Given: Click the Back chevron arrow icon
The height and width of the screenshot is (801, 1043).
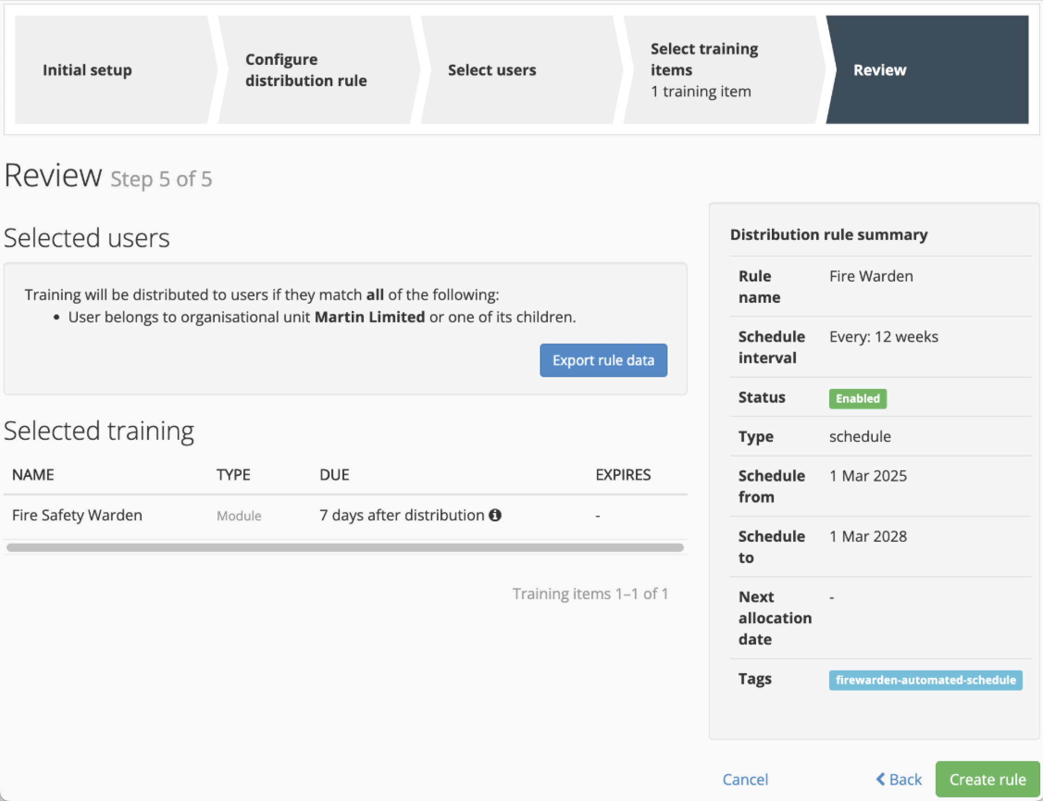Looking at the screenshot, I should coord(881,779).
